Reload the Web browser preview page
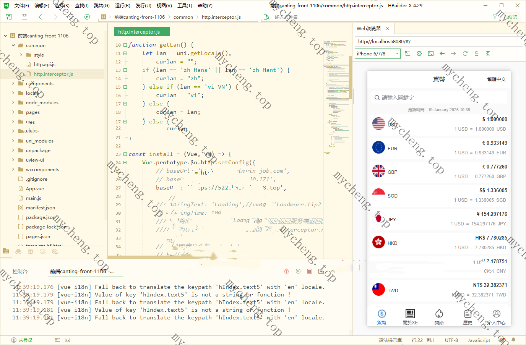The image size is (526, 345). tap(465, 53)
